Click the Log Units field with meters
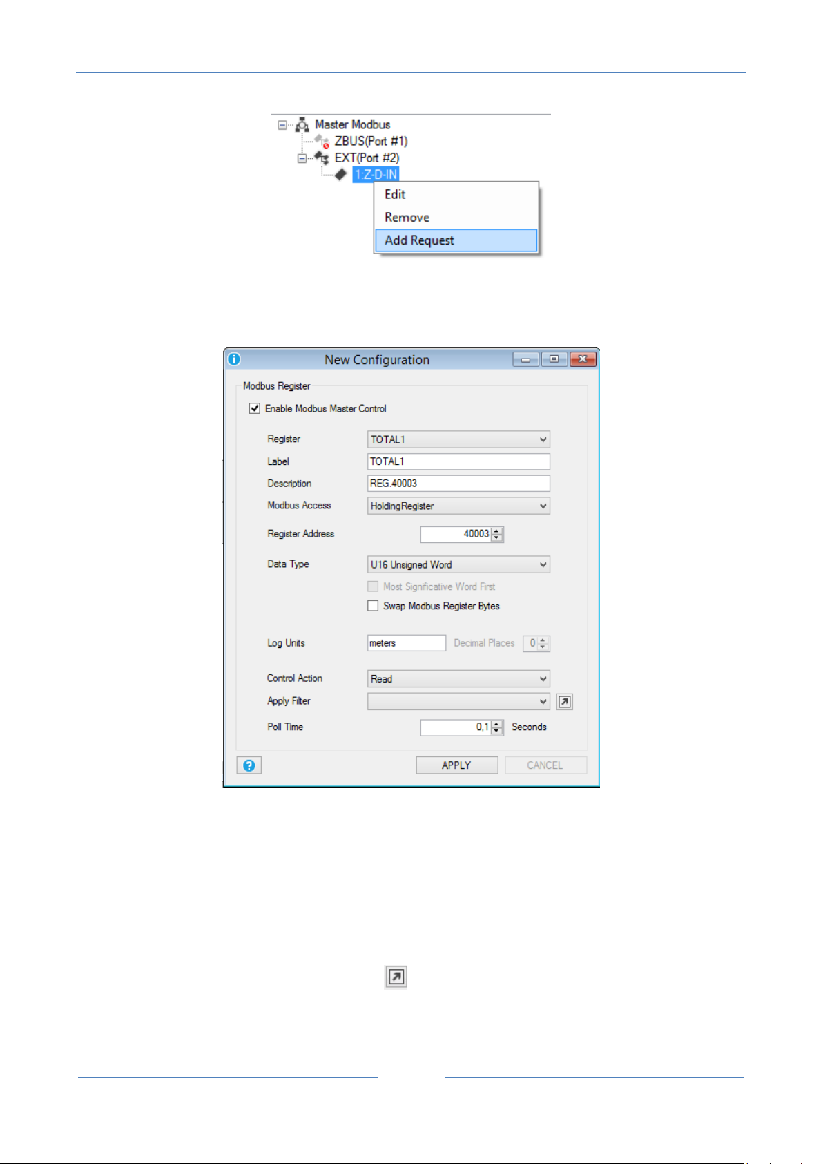This screenshot has height=1164, width=823. point(407,643)
